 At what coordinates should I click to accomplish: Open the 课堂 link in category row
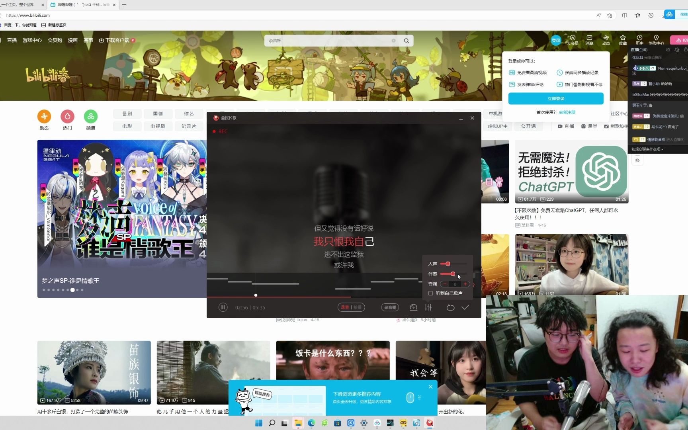tap(589, 126)
